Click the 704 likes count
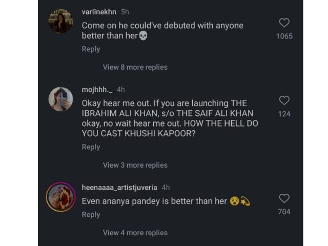Image resolution: width=328 pixels, height=246 pixels. (x=284, y=212)
